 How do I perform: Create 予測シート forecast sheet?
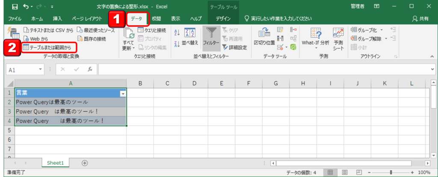click(x=338, y=39)
